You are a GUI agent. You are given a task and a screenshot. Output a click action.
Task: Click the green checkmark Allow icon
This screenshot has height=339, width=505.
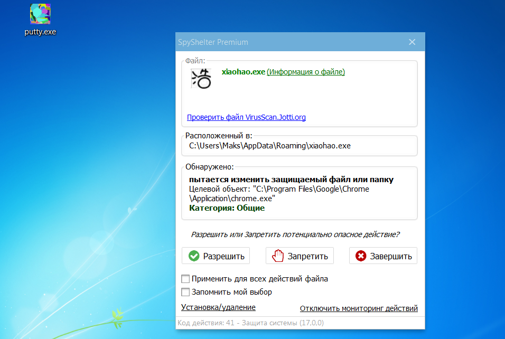194,256
